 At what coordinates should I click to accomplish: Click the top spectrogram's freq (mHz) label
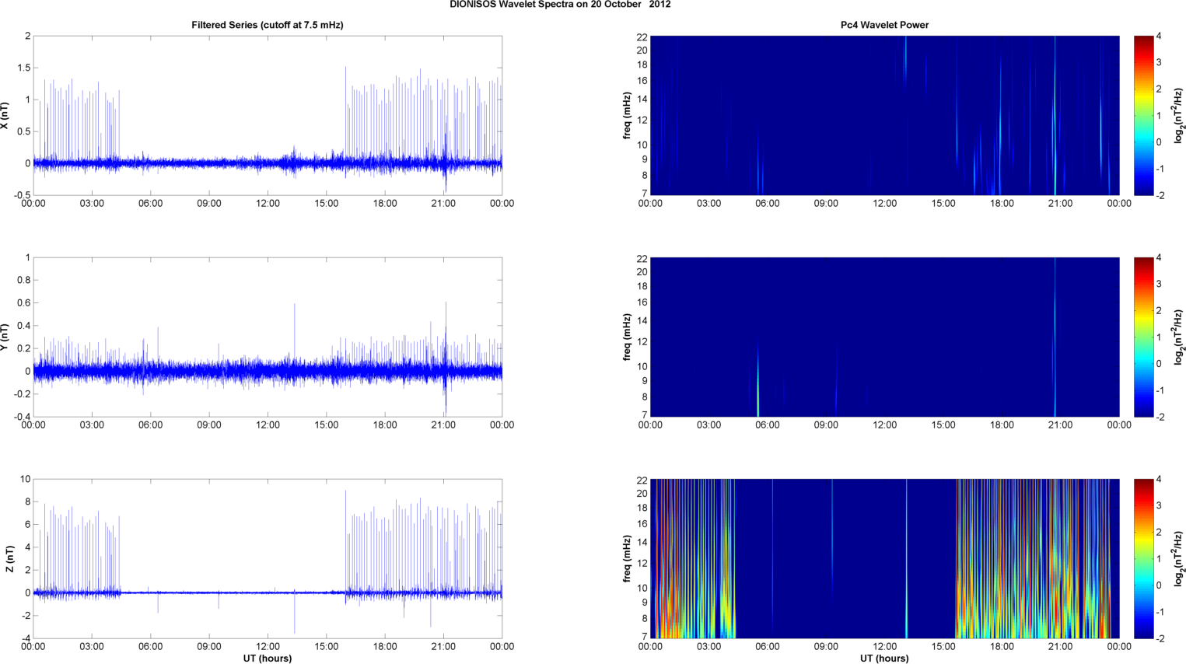627,115
